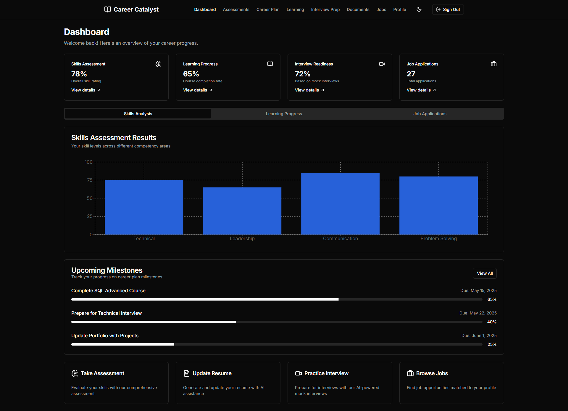Click the 'Communication' axis label
This screenshot has height=411, width=568.
[340, 238]
